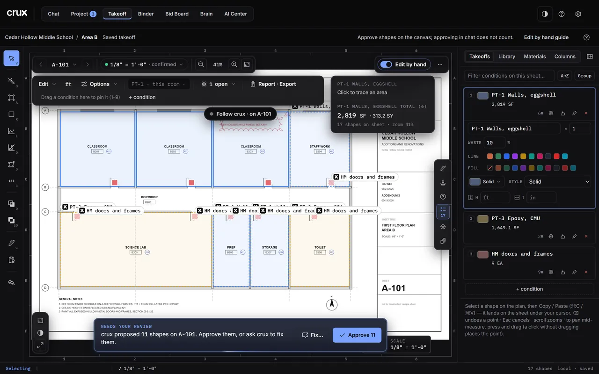Pick the purple LINE color swatch

[515, 156]
